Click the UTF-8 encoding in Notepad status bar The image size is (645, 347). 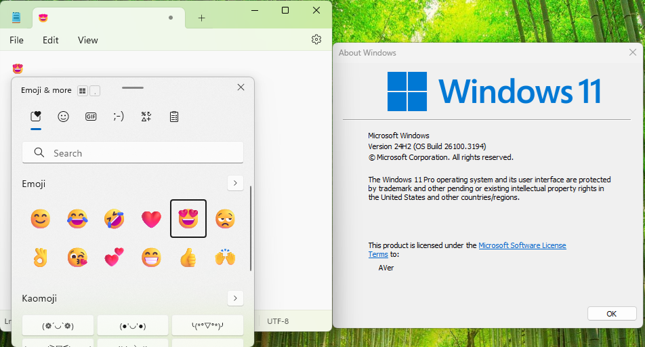coord(278,321)
